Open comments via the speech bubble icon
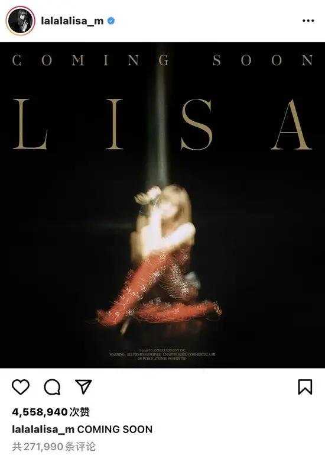Screen dimensions: 325x455 (52, 387)
